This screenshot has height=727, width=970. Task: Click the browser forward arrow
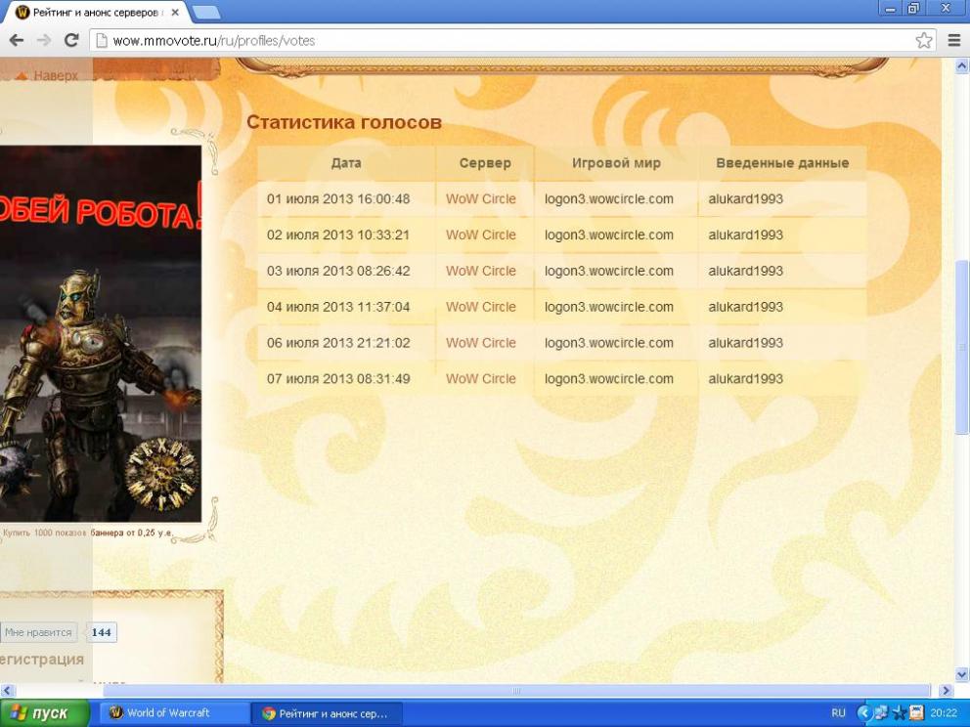(x=43, y=40)
